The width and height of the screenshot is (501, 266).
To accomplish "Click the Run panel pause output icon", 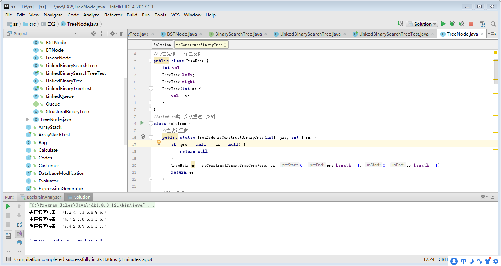I will 8,225.
